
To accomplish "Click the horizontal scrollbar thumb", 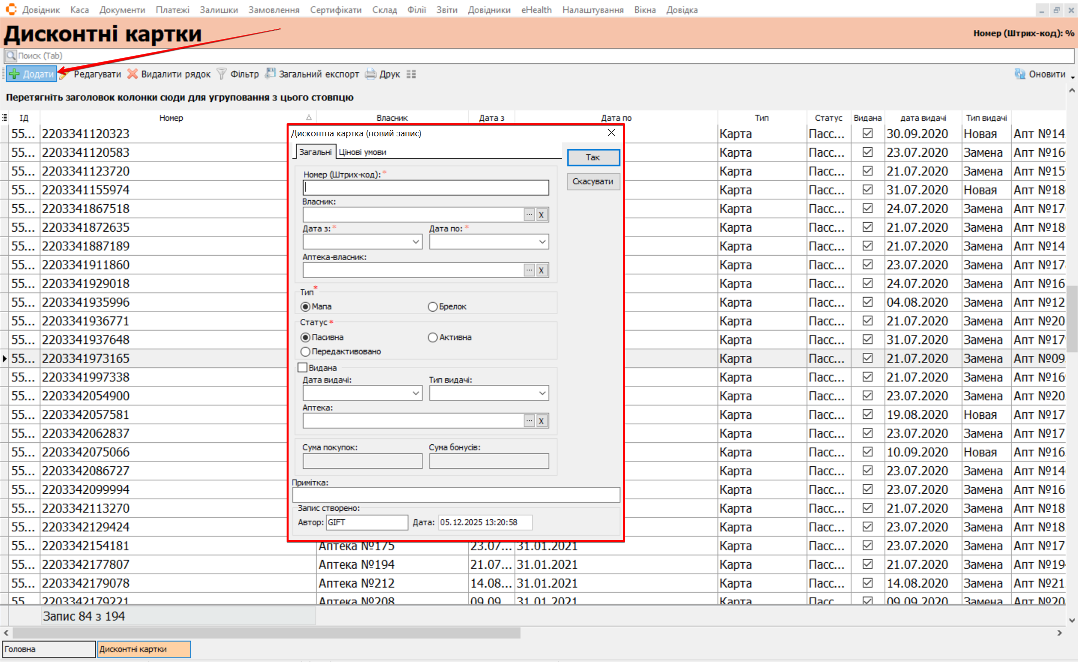I will (266, 633).
